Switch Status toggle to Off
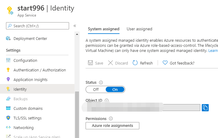Image resolution: width=218 pixels, height=138 pixels. coord(96,89)
